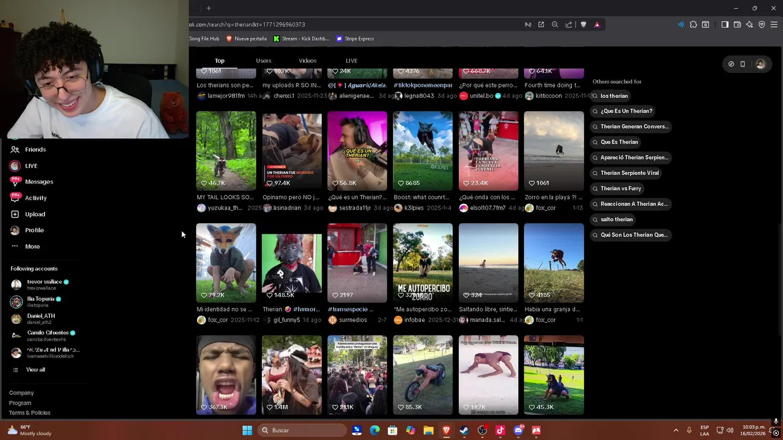The image size is (783, 440).
Task: Open a new browser tab
Action: coord(209,8)
